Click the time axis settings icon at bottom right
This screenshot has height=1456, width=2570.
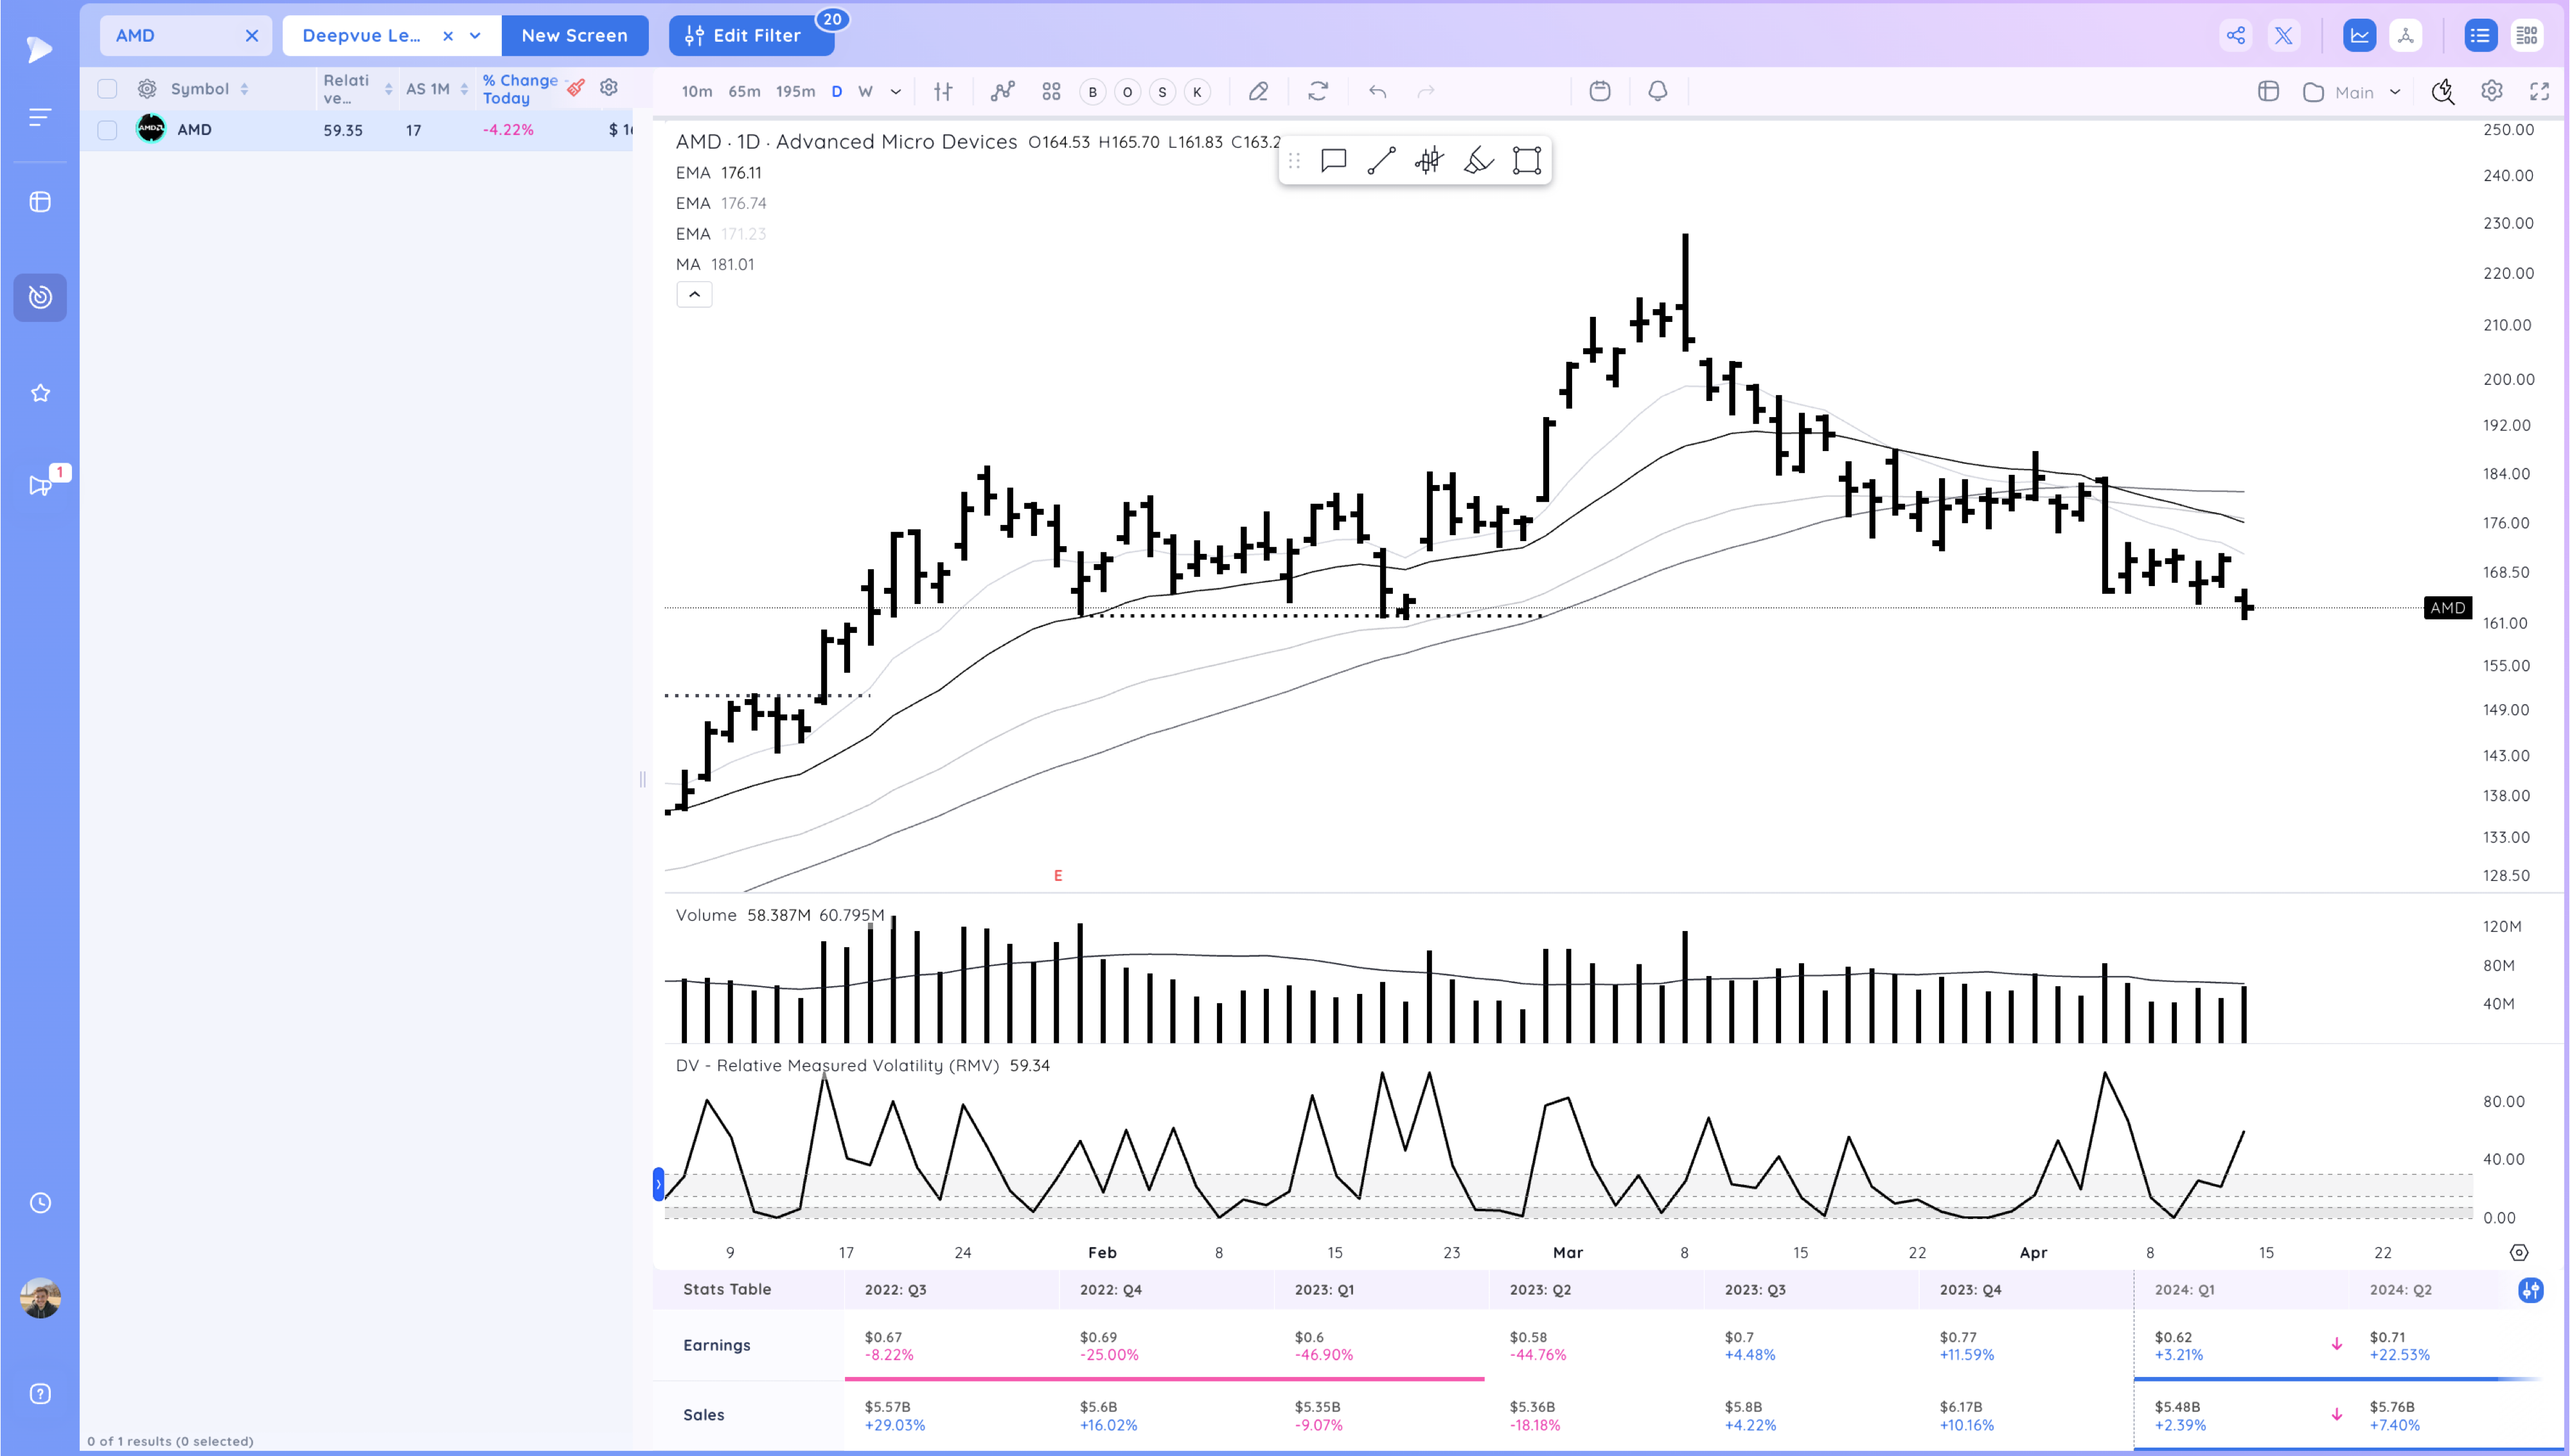point(2518,1253)
